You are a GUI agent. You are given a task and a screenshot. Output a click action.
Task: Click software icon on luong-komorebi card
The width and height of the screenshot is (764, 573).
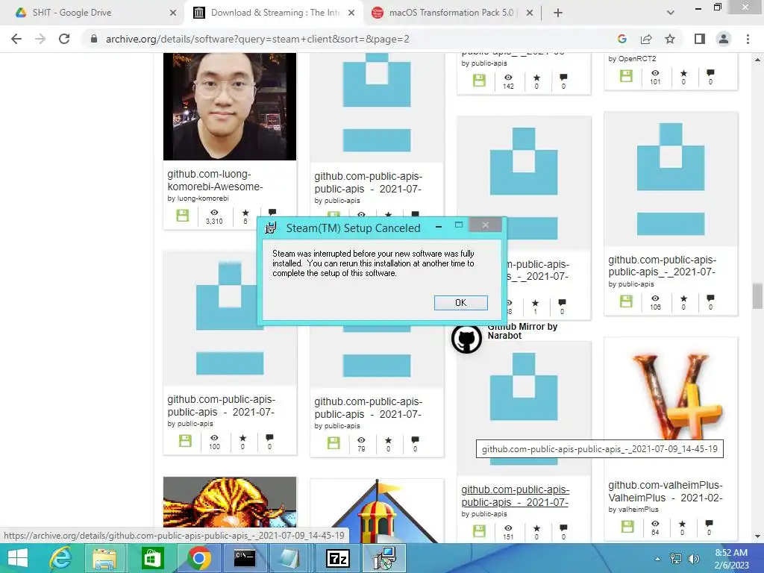pyautogui.click(x=183, y=216)
